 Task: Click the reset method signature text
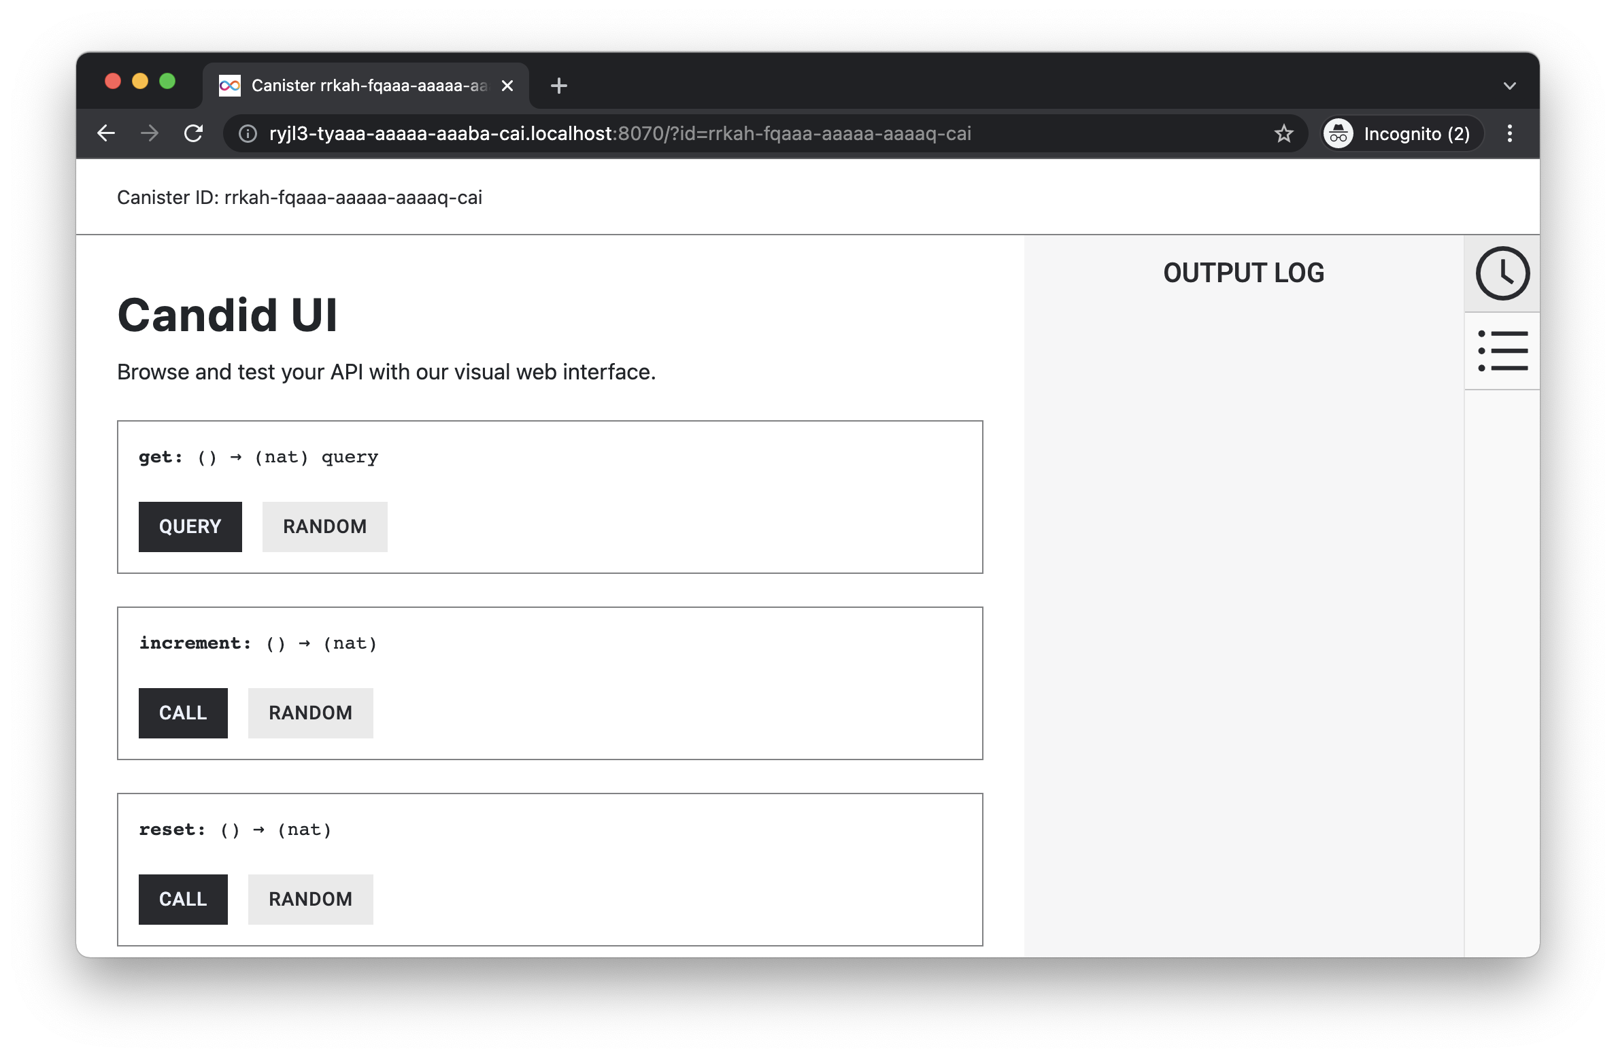(235, 830)
